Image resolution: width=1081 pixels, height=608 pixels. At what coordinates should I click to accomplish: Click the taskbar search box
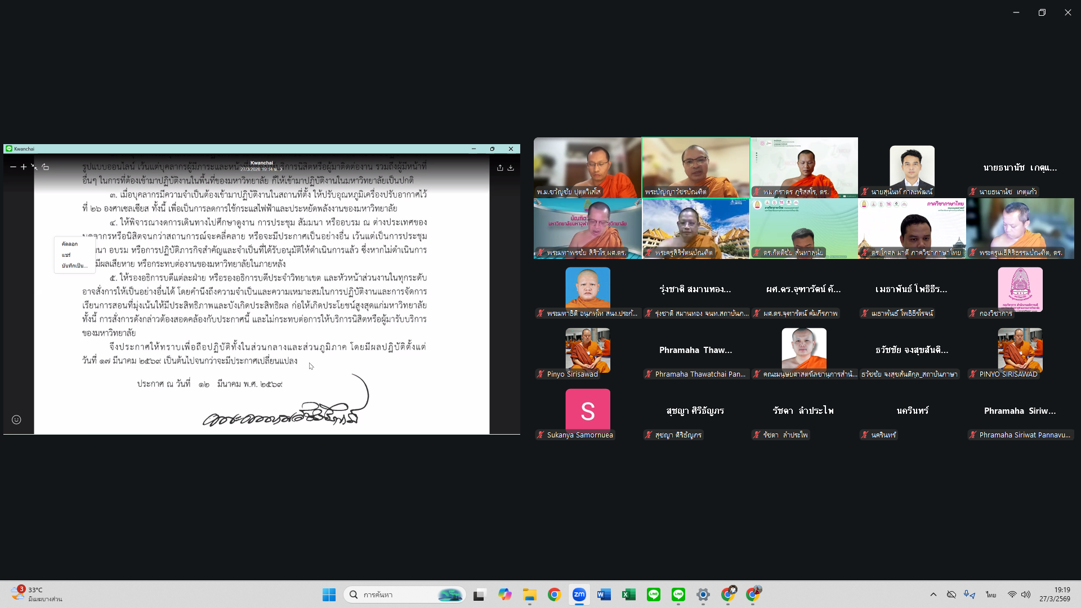click(x=405, y=594)
